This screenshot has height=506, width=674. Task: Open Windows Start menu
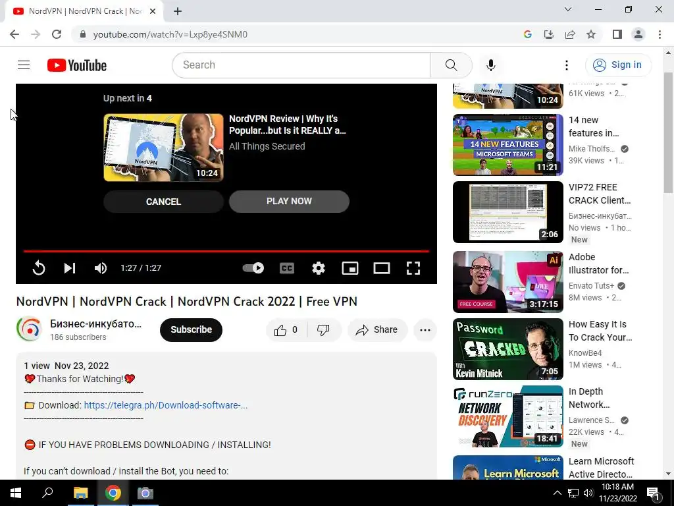pos(16,493)
